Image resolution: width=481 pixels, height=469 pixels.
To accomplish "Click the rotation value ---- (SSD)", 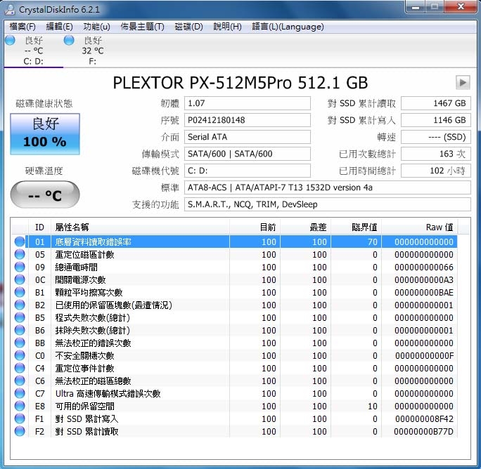I will [436, 137].
